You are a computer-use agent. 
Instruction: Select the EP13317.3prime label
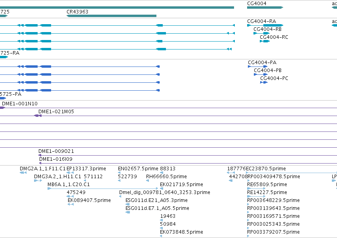click(86, 169)
